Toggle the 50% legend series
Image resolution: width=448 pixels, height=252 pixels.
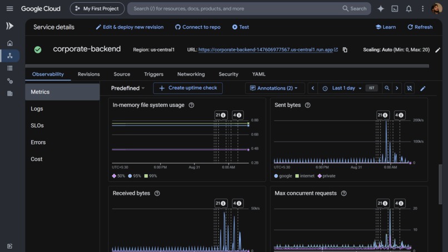tap(118, 176)
